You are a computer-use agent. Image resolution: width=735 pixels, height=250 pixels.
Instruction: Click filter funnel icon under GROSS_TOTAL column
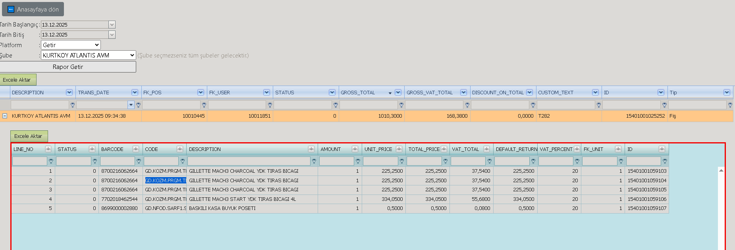click(401, 105)
